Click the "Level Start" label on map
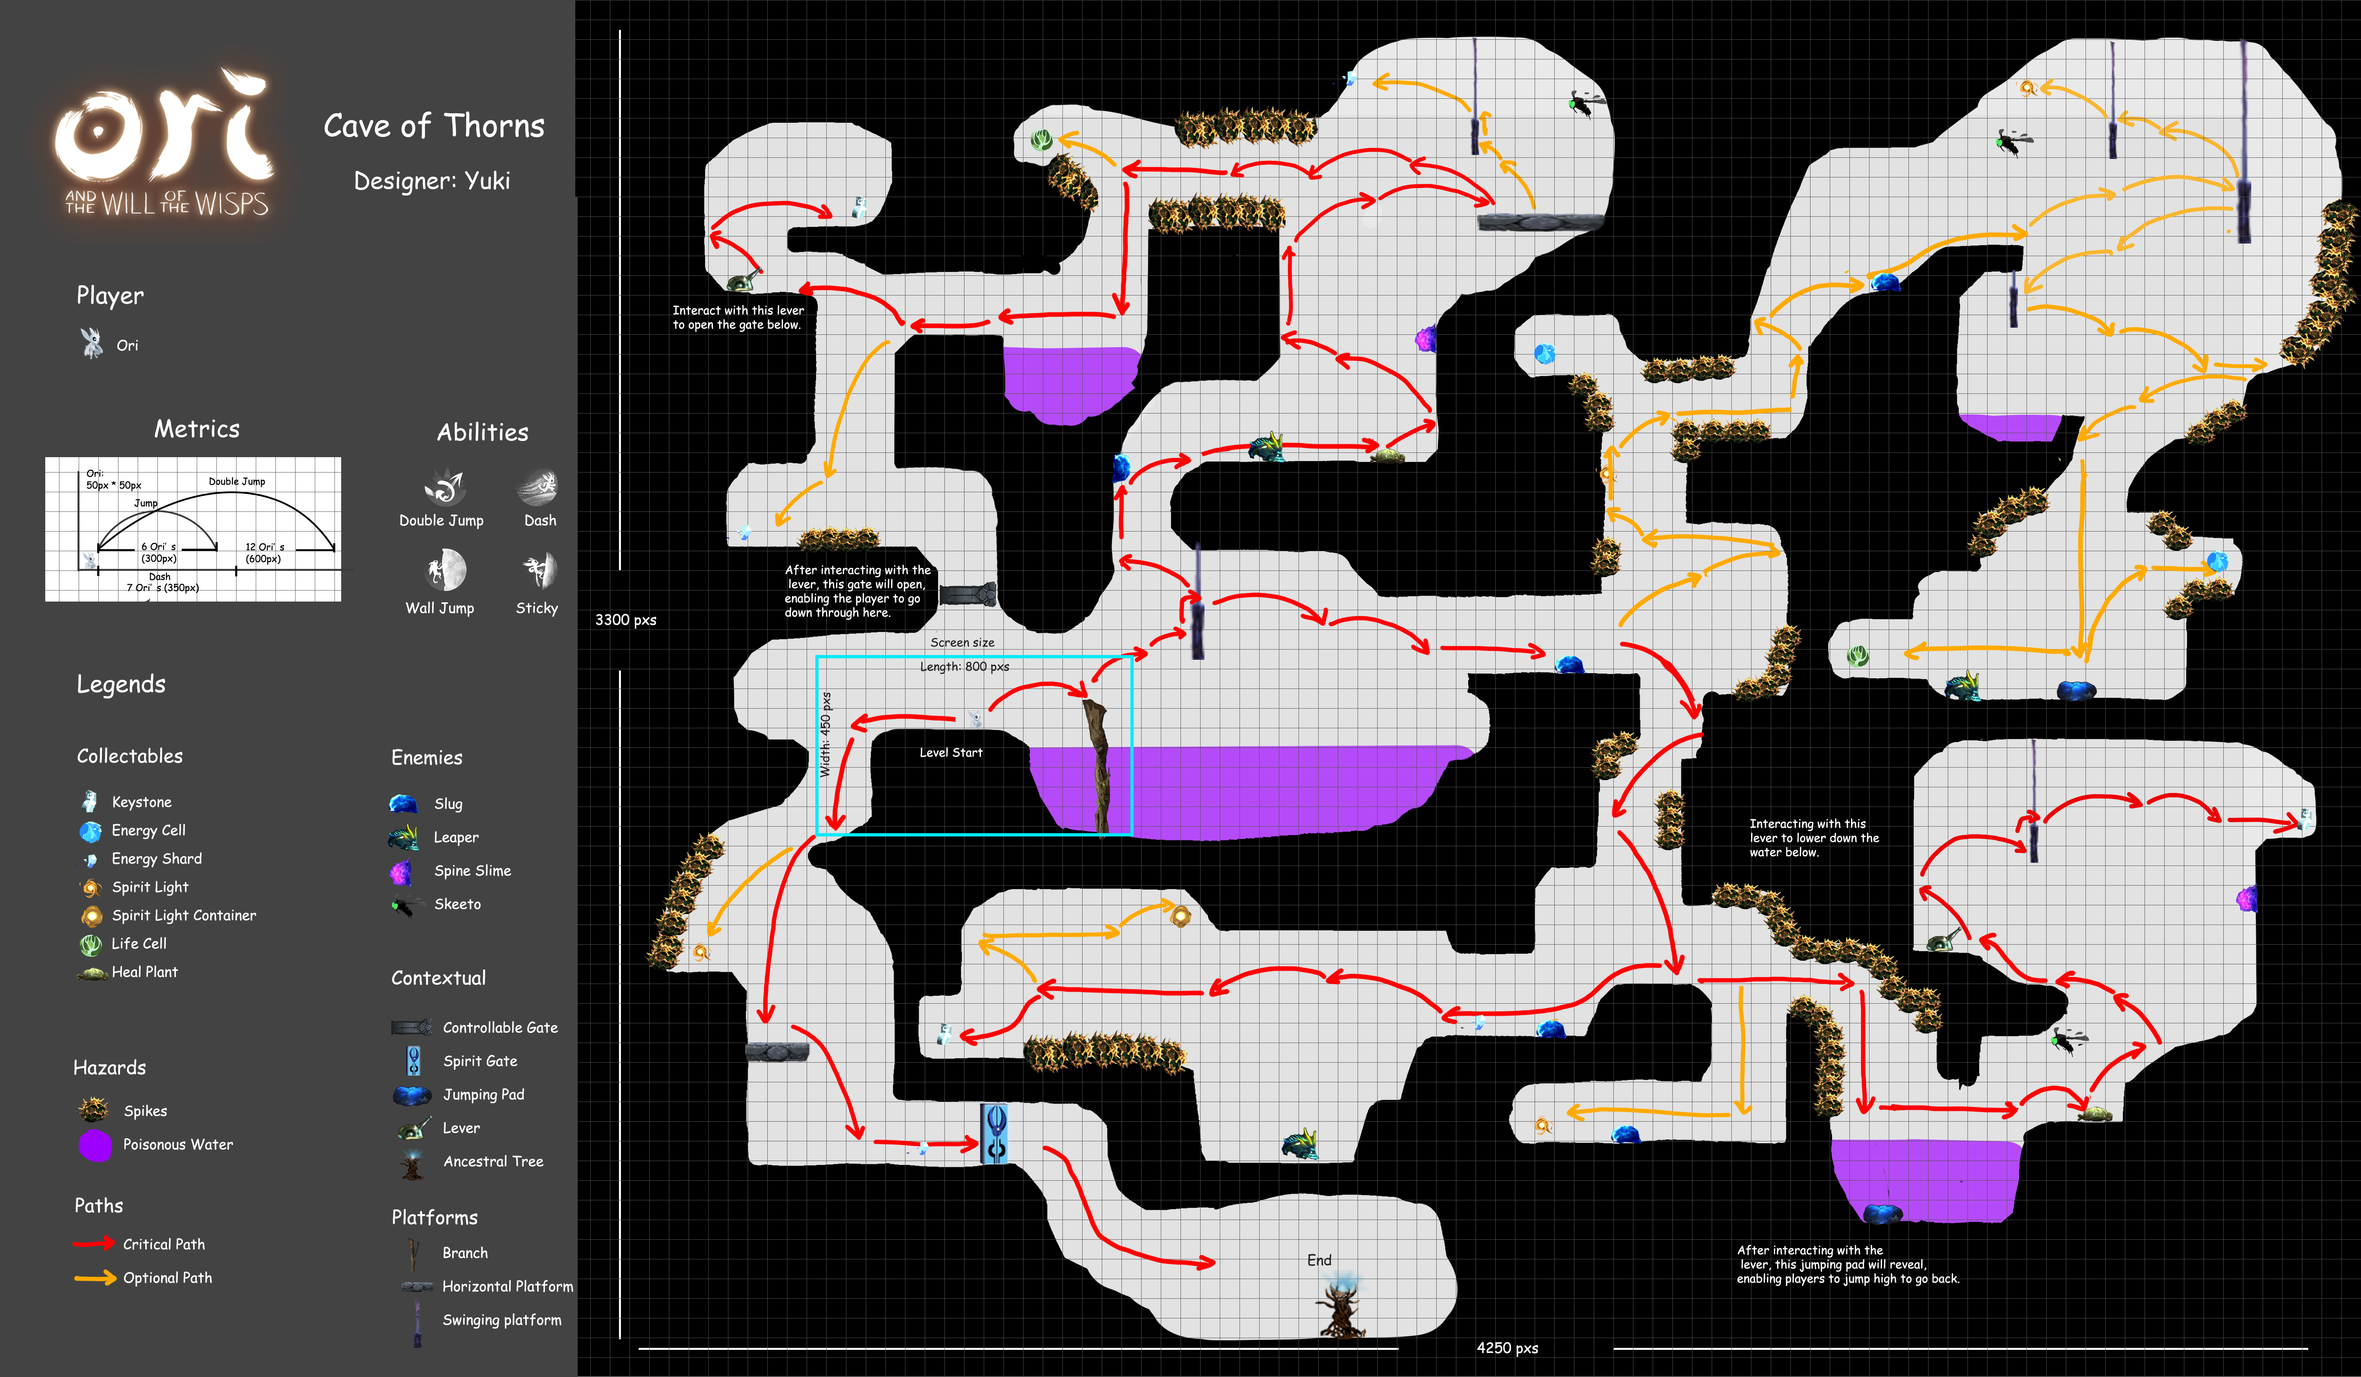 (951, 752)
